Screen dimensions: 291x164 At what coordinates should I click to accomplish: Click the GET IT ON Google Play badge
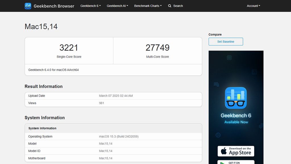pyautogui.click(x=236, y=162)
